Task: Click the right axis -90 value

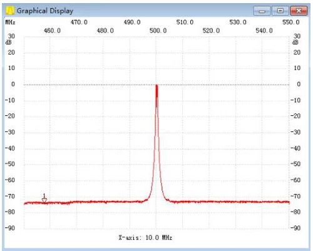Action: click(295, 228)
